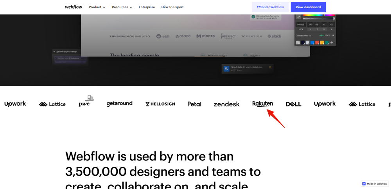Screen dimensions: 391x189
Task: Select the red-orange color swatch
Action: (x=317, y=42)
